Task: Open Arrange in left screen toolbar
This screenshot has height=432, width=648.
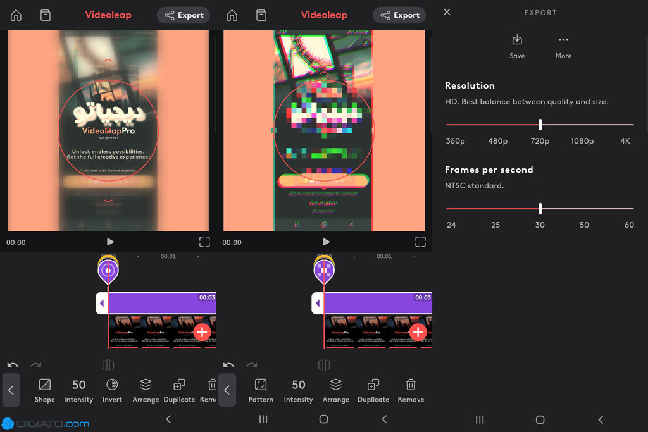Action: [146, 391]
